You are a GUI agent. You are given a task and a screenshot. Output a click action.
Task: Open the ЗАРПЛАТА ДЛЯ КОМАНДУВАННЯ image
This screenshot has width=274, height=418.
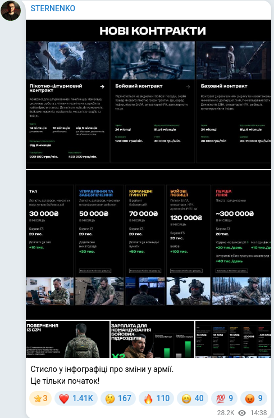152,339
